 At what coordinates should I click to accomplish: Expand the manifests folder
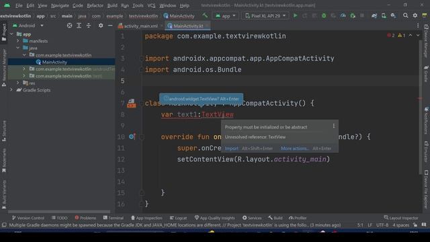[x=18, y=41]
